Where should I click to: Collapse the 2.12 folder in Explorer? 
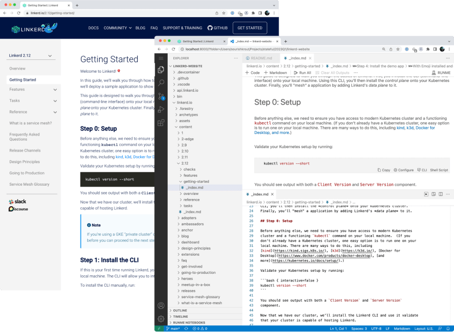[179, 163]
